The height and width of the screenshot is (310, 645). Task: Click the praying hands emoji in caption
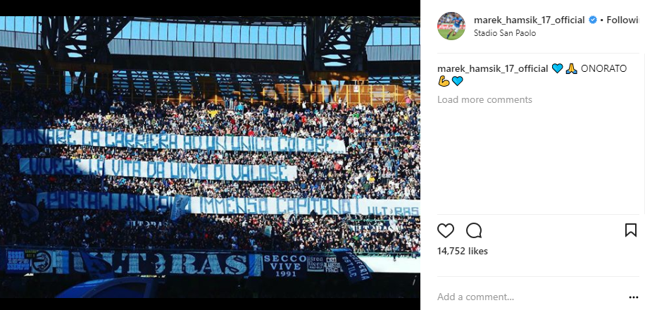point(571,69)
